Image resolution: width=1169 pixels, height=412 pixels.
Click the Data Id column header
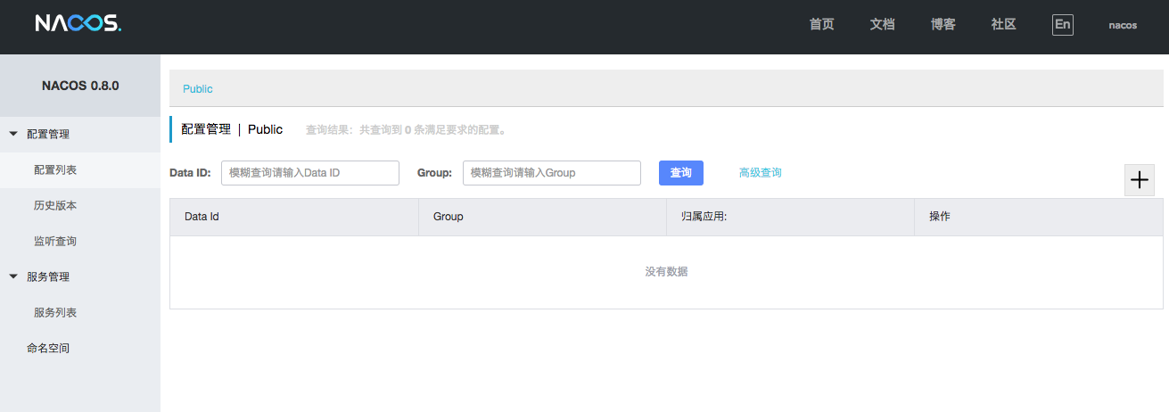[294, 217]
